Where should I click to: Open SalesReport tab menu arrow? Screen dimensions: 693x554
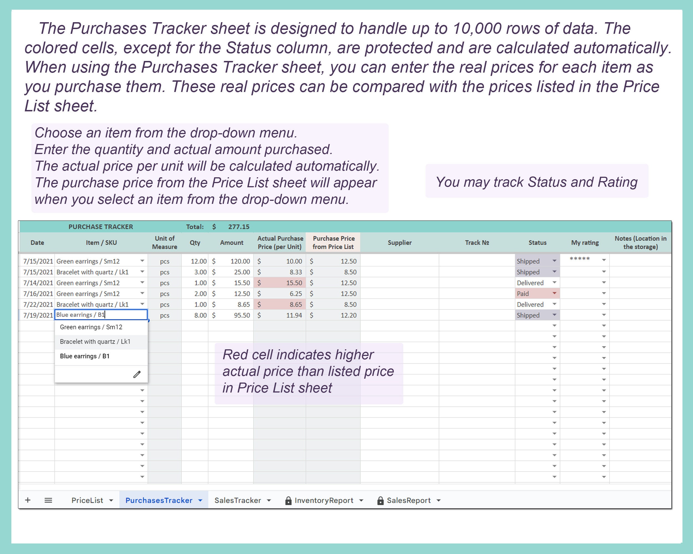coord(439,500)
